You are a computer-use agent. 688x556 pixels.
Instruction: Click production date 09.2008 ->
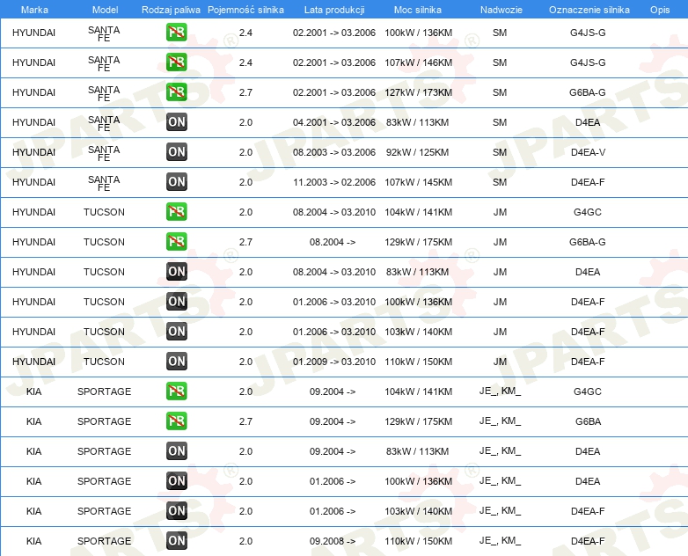(x=333, y=541)
